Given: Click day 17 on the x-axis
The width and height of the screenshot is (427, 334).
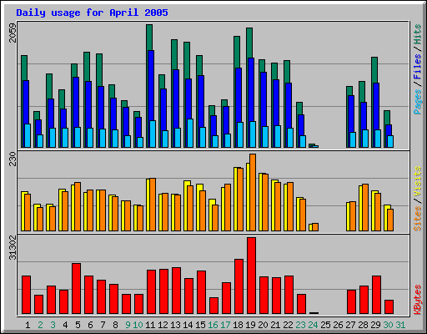Looking at the screenshot, I should pos(225,325).
